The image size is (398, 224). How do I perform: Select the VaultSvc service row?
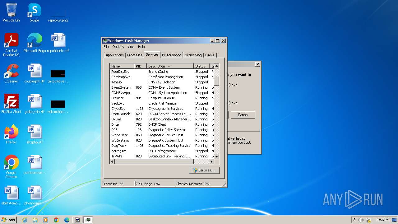tap(162, 103)
